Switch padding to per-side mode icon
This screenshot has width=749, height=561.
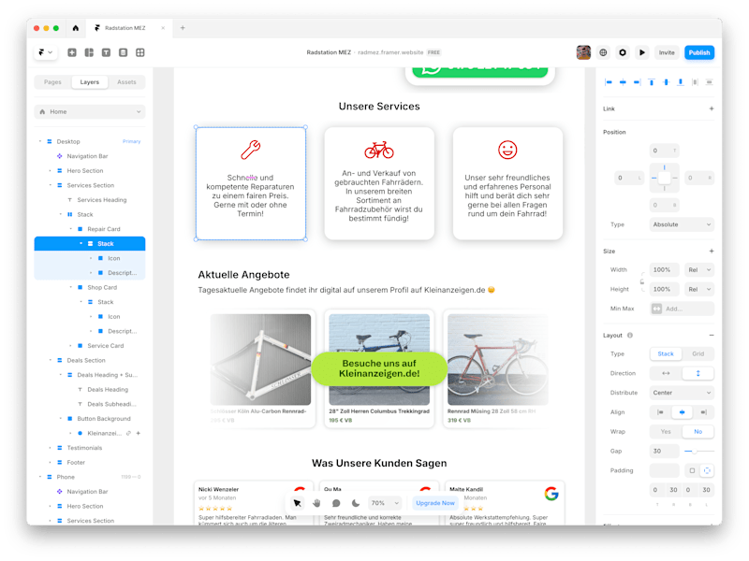click(x=707, y=471)
